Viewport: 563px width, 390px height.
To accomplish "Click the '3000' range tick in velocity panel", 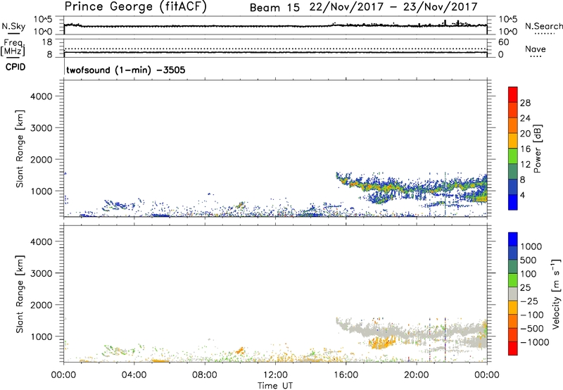I will click(41, 273).
